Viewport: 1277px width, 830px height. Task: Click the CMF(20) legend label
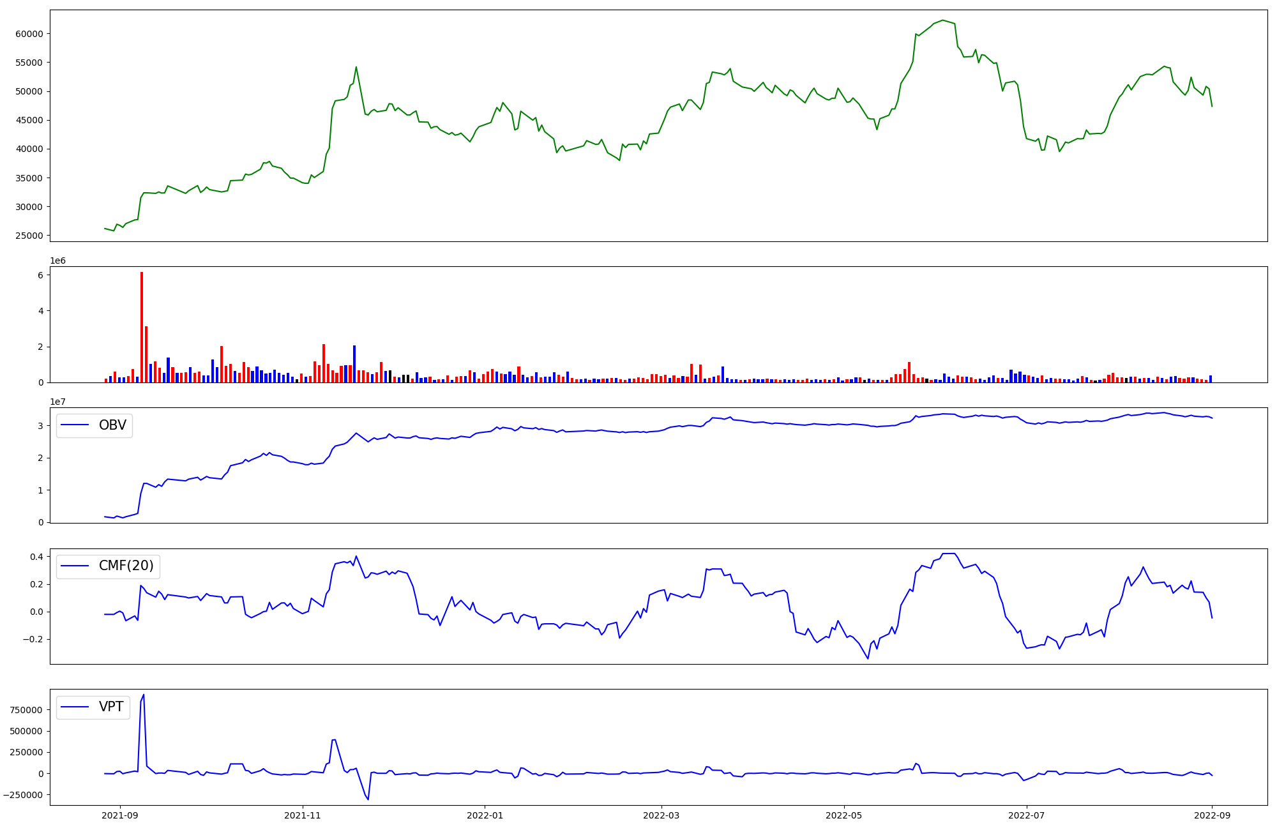pyautogui.click(x=126, y=566)
